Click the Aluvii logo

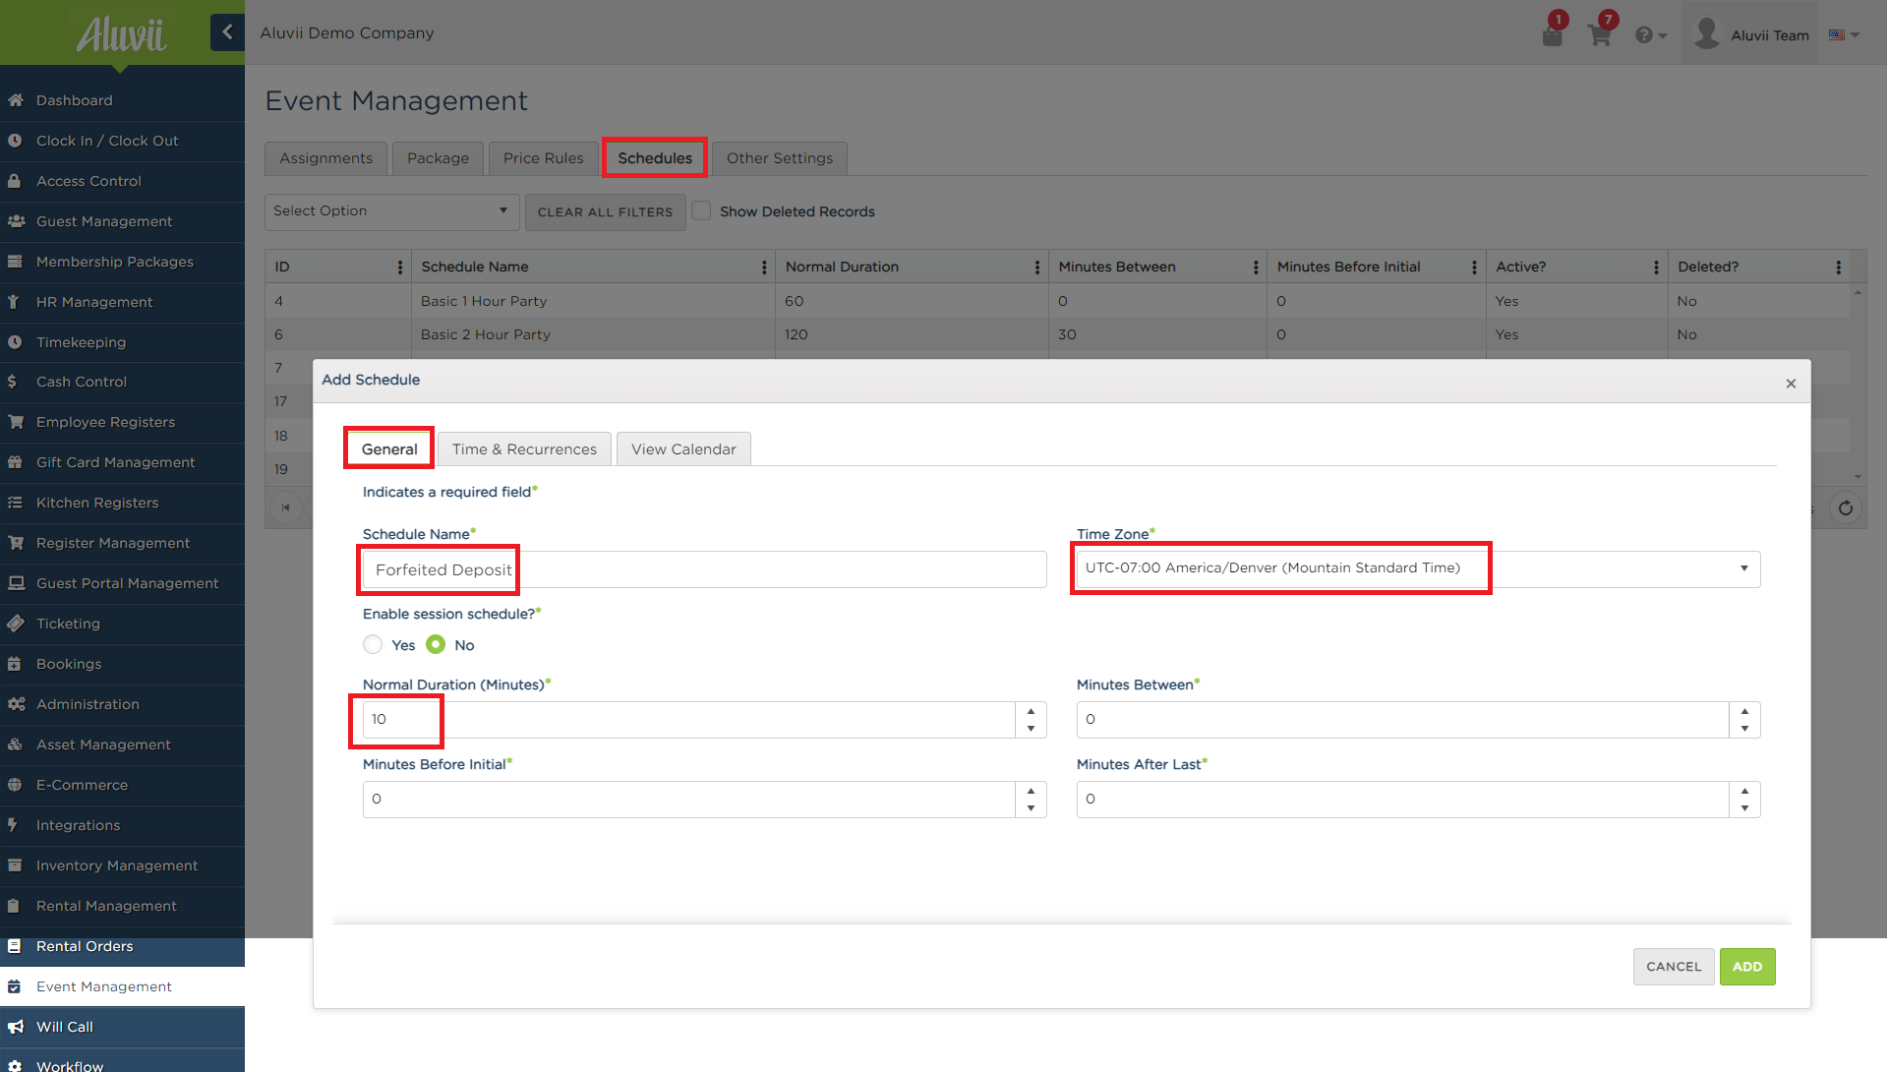pos(122,34)
